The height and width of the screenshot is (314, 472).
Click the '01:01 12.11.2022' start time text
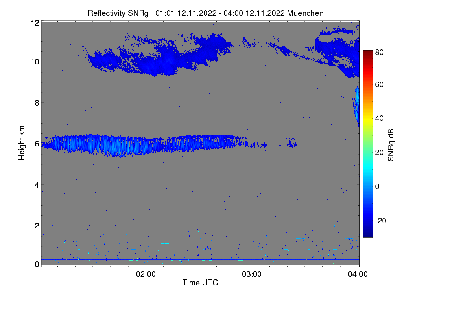[x=186, y=13]
